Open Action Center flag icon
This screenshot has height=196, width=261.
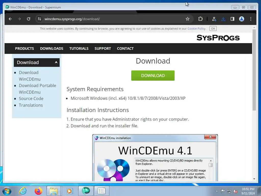coord(223,191)
